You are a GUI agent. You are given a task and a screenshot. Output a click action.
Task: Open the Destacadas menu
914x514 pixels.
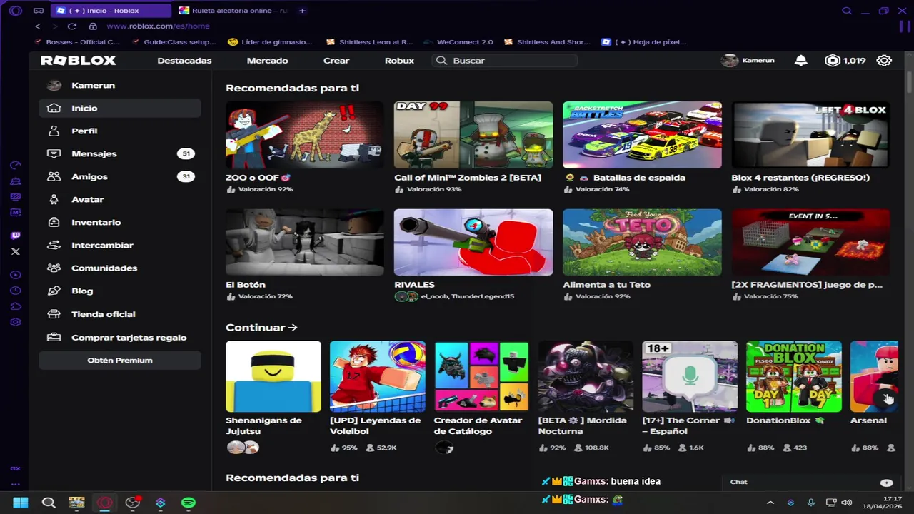pyautogui.click(x=184, y=61)
